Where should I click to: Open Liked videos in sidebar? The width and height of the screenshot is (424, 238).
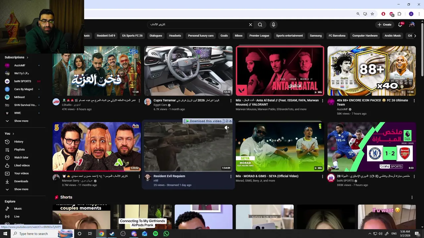23,166
